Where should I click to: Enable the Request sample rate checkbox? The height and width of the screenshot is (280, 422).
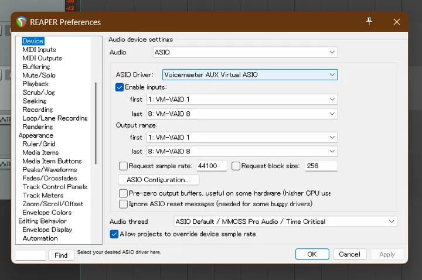click(123, 166)
